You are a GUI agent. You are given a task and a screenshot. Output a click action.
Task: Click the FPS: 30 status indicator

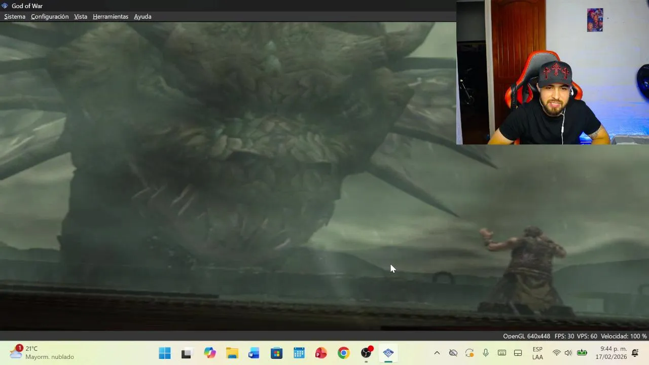tap(564, 336)
